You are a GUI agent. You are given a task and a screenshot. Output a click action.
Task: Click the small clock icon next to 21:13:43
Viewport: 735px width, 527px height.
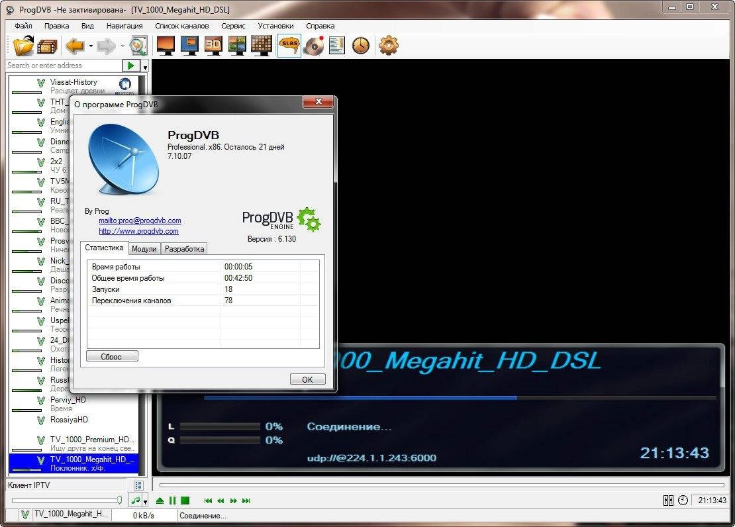683,501
